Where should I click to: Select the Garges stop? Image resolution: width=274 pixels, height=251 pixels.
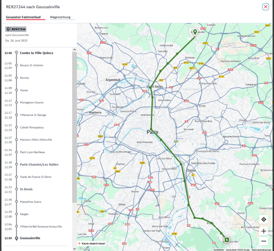24,214
